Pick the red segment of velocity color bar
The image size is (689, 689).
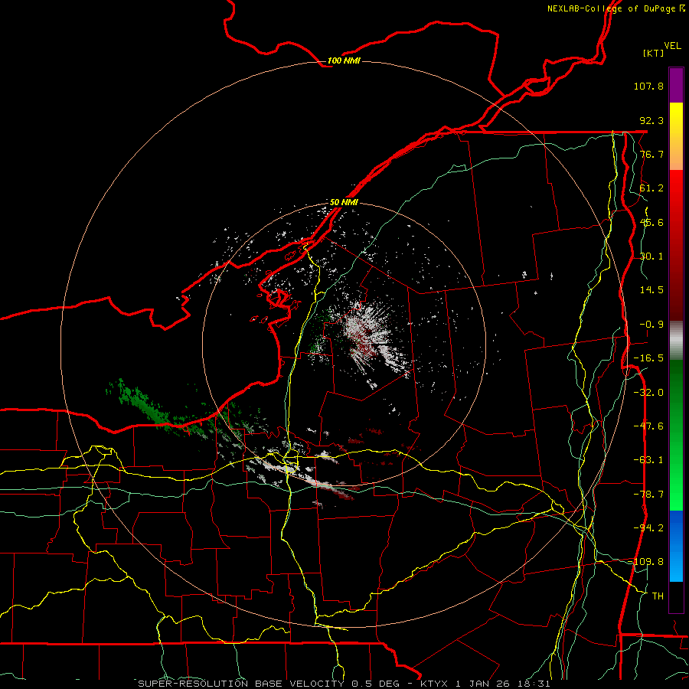point(676,245)
